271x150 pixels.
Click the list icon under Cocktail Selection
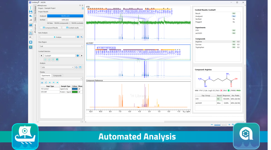[x=54, y=60]
